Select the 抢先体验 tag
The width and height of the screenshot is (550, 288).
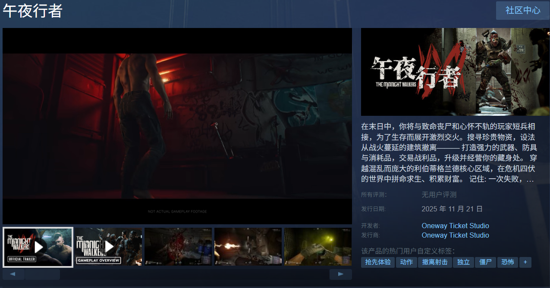click(377, 262)
